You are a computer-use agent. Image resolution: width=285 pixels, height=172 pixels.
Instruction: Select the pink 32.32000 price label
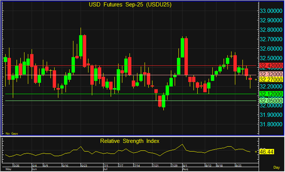270,73
